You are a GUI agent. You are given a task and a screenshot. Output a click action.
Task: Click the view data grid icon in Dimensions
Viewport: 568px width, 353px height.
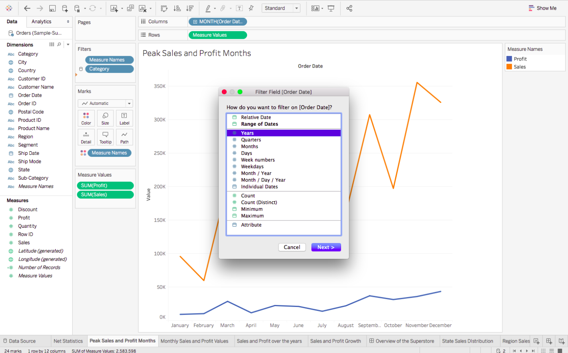(x=52, y=44)
